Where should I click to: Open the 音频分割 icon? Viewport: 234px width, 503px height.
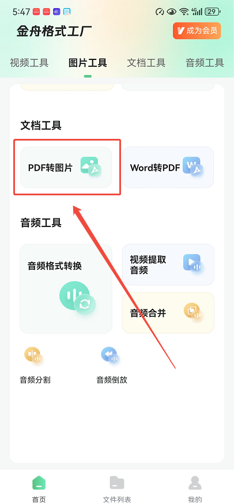33,356
